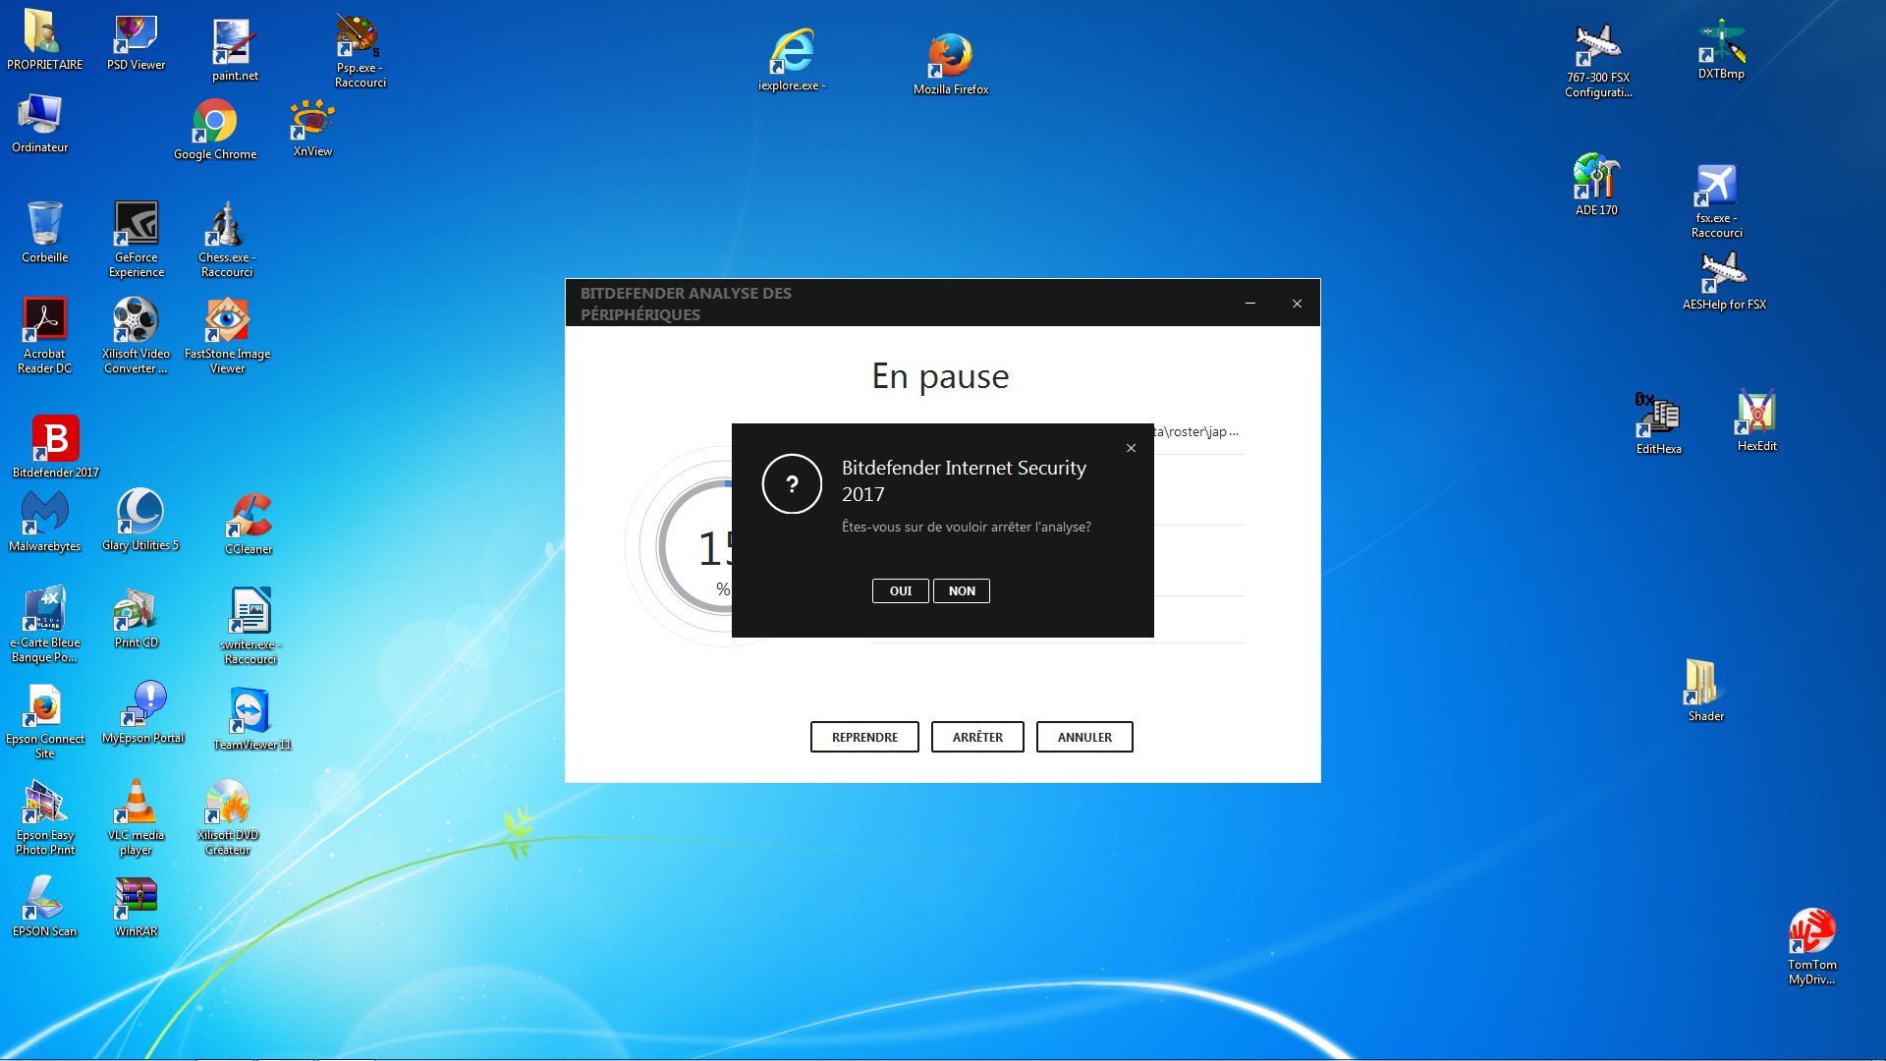
Task: Open PSD Viewer desktop shortcut
Action: [136, 41]
